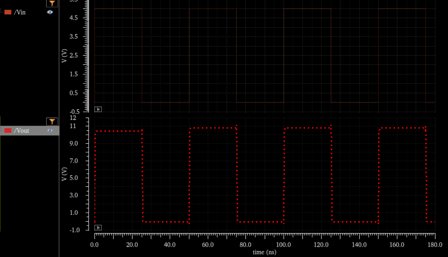Click the 9.0 label on the Vout voltage axis

coord(74,143)
